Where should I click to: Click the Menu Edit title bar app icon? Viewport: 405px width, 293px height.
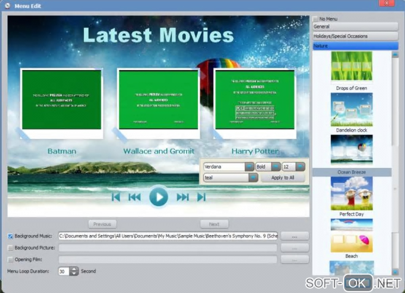click(8, 6)
